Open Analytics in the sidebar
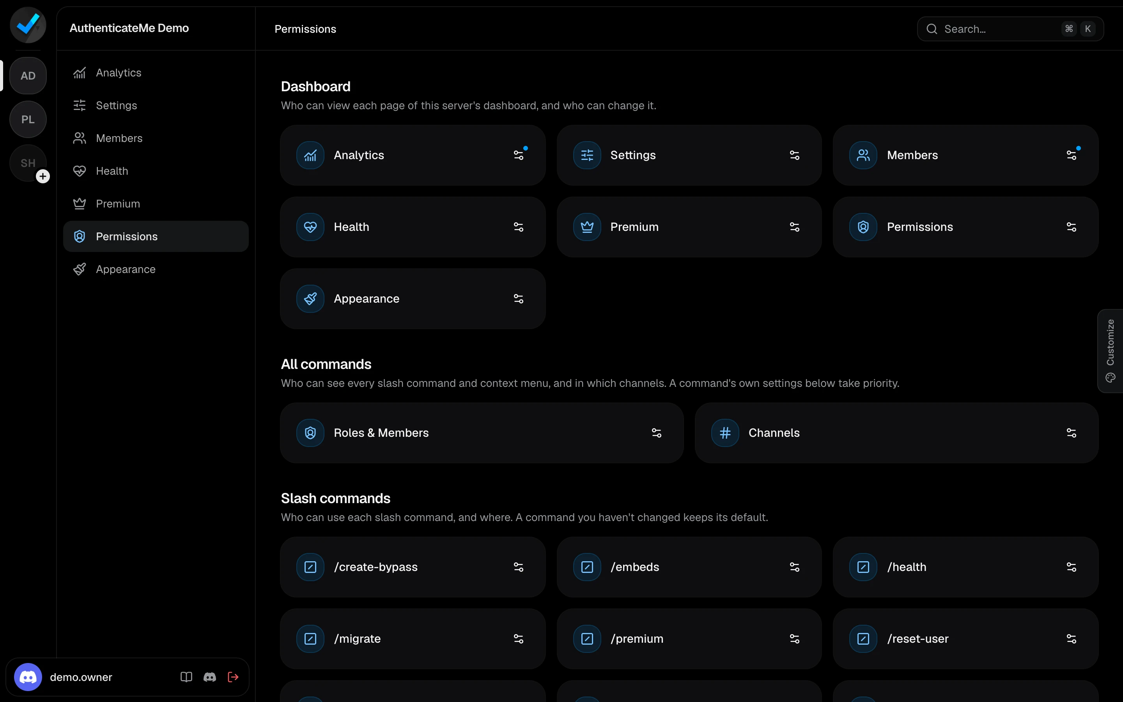1123x702 pixels. pyautogui.click(x=156, y=73)
